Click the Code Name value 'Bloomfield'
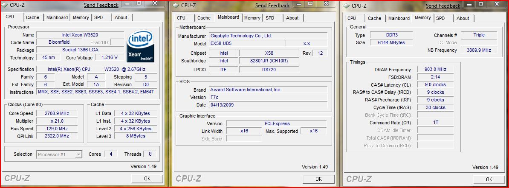The height and width of the screenshot is (188, 509). [x=59, y=42]
